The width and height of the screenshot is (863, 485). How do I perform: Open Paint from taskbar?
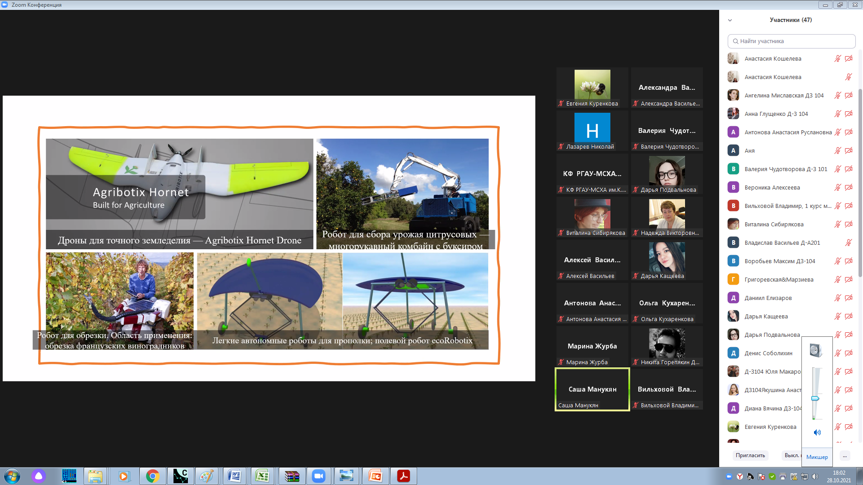[207, 476]
